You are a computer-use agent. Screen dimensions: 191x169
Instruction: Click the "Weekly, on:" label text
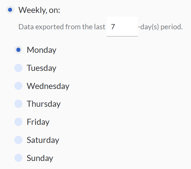[39, 10]
